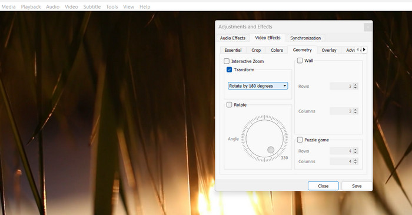412x215 pixels.
Task: Decrease the Puzzle game Rows value
Action: (355, 153)
